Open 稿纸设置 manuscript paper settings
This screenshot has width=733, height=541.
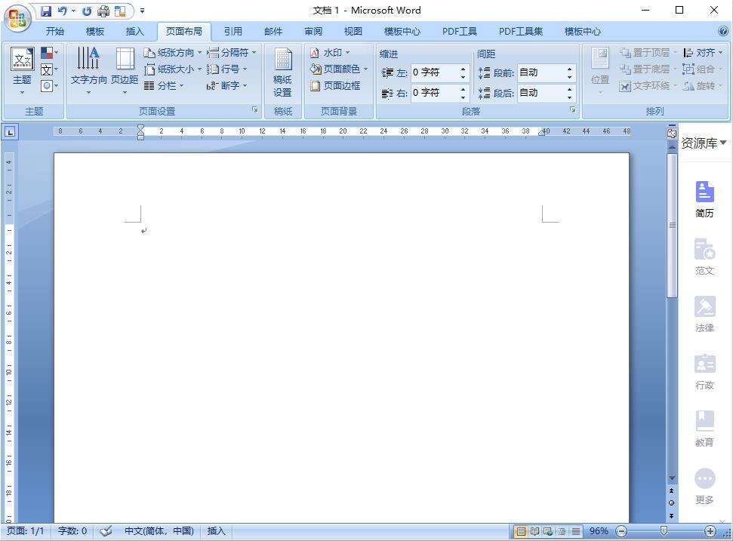(x=282, y=72)
